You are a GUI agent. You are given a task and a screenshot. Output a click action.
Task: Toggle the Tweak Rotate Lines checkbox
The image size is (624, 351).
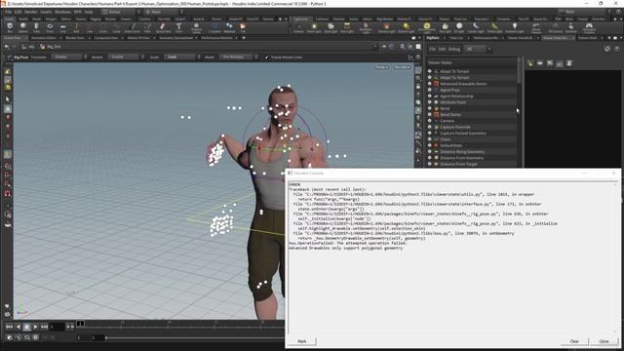point(266,58)
